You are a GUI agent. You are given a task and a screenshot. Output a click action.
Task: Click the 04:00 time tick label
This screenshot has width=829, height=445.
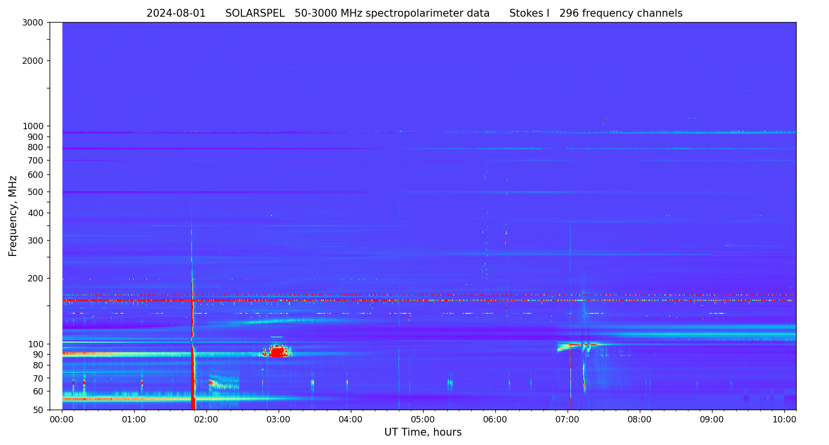tap(350, 420)
